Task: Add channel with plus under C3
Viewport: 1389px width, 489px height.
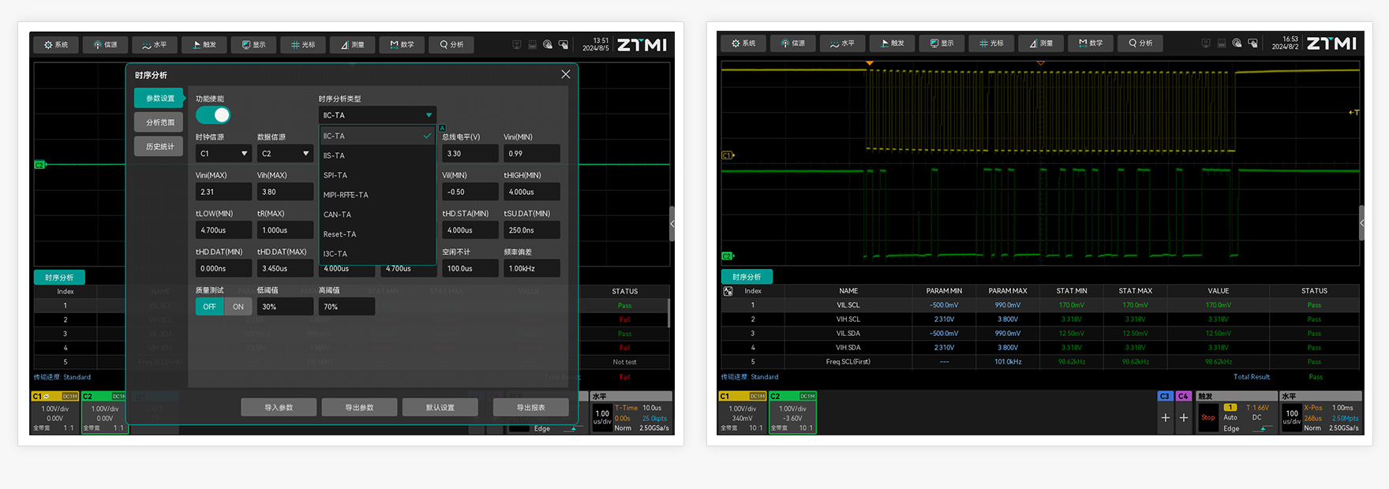Action: pos(1165,418)
